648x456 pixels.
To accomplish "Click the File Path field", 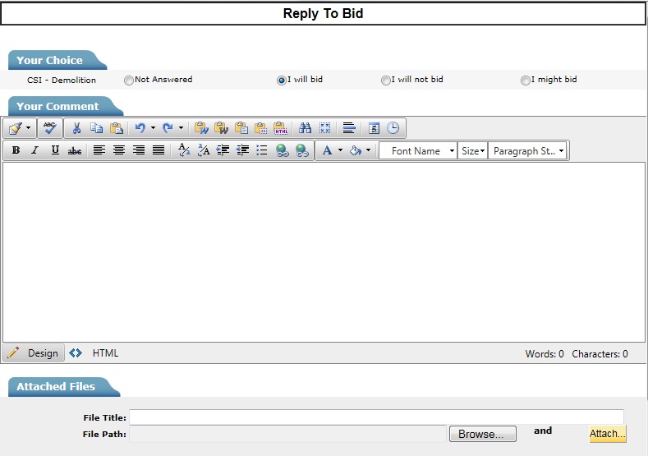I will (288, 434).
